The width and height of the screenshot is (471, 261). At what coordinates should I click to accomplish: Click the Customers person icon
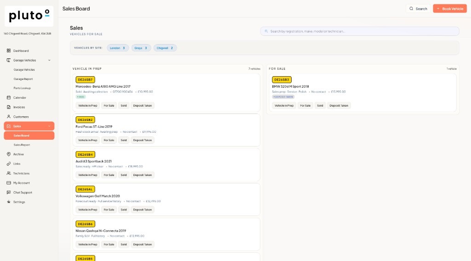pyautogui.click(x=9, y=117)
